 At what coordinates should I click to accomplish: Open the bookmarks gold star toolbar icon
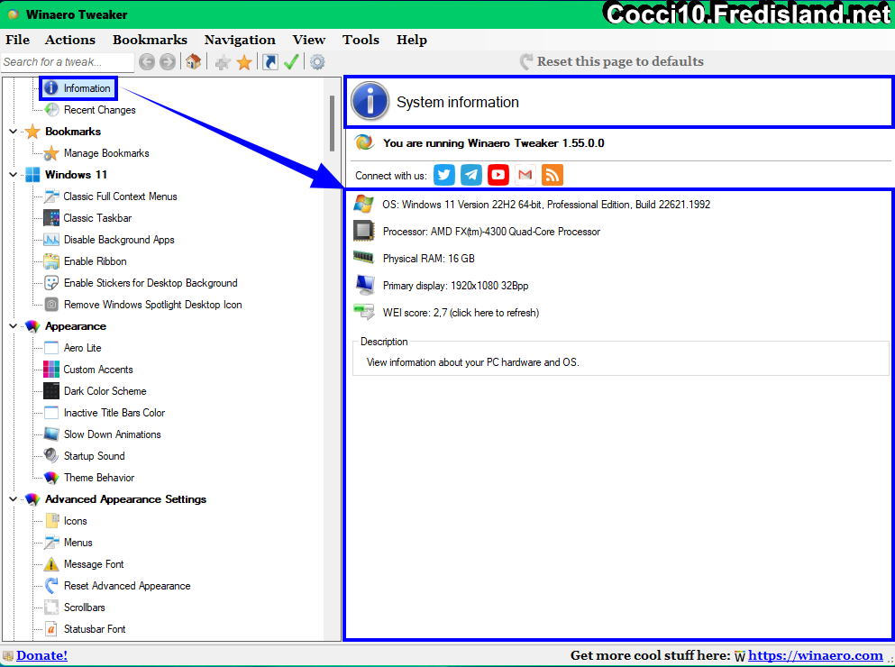244,62
